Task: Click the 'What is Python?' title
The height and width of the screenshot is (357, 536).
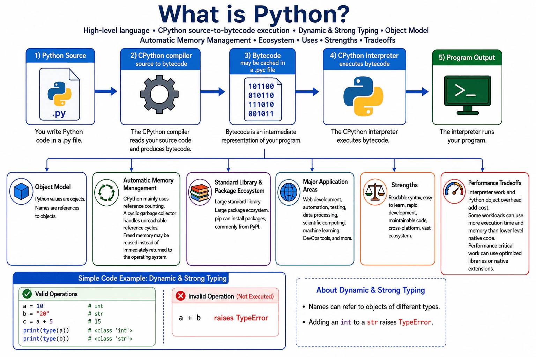Action: tap(254, 14)
